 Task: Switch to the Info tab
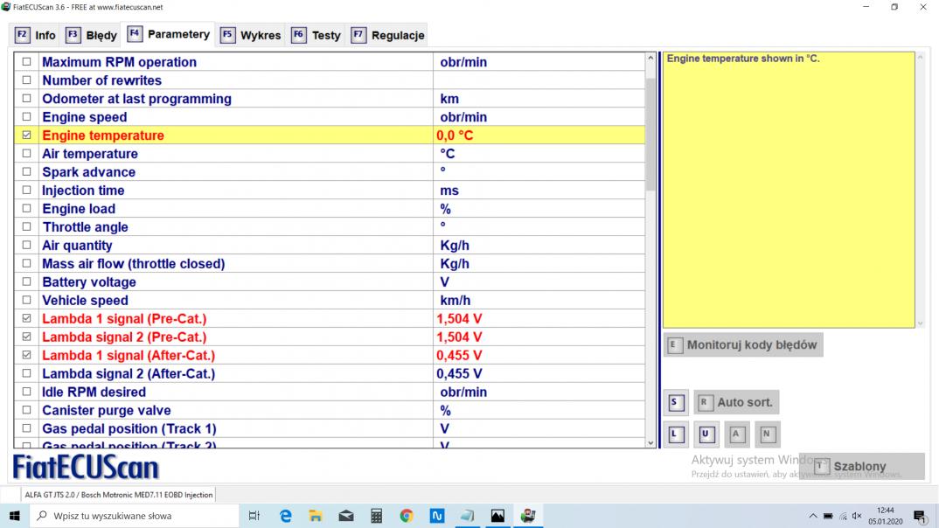point(35,35)
